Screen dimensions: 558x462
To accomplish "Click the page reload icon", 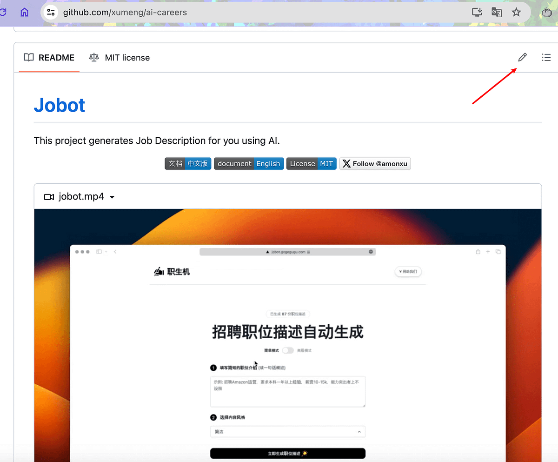I will tap(3, 12).
